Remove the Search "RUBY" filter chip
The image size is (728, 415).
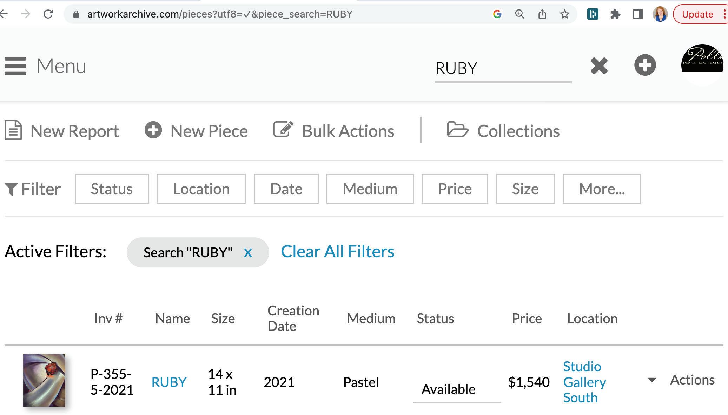click(248, 252)
